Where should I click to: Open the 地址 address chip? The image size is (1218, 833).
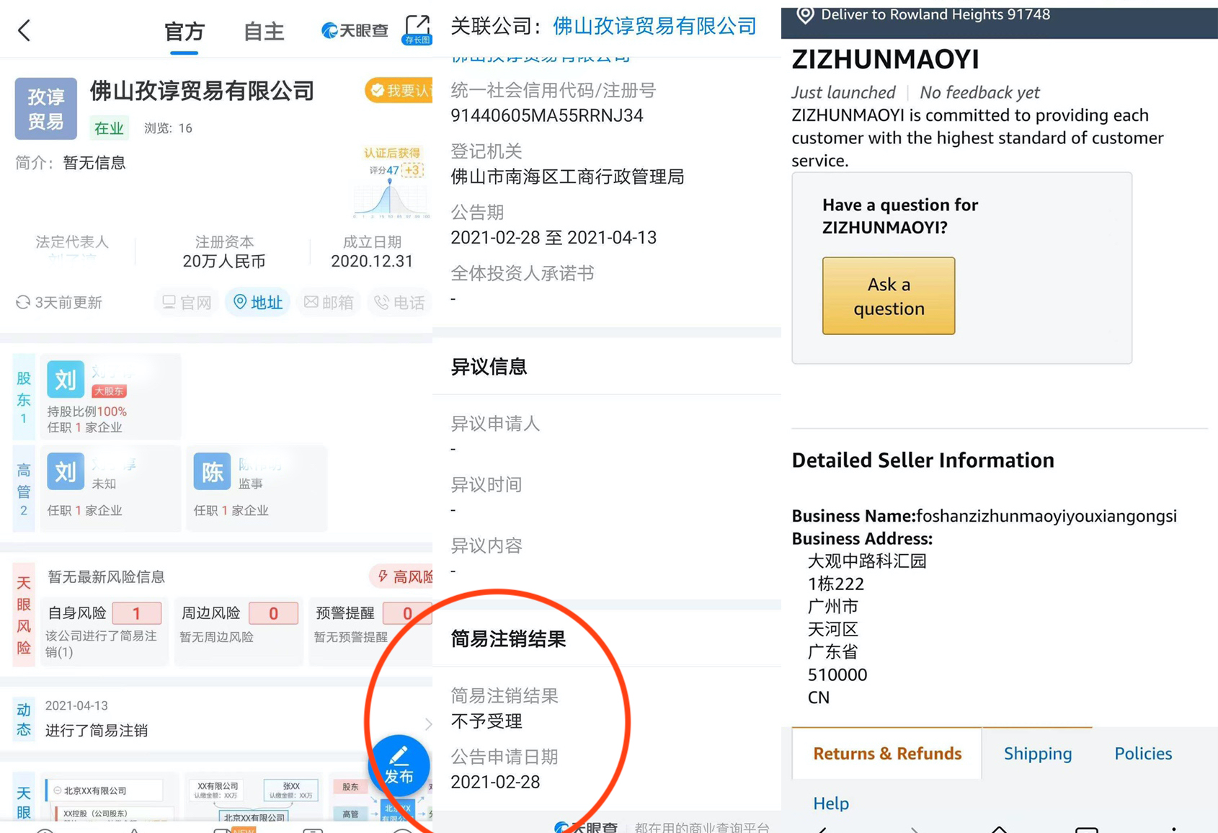[257, 302]
